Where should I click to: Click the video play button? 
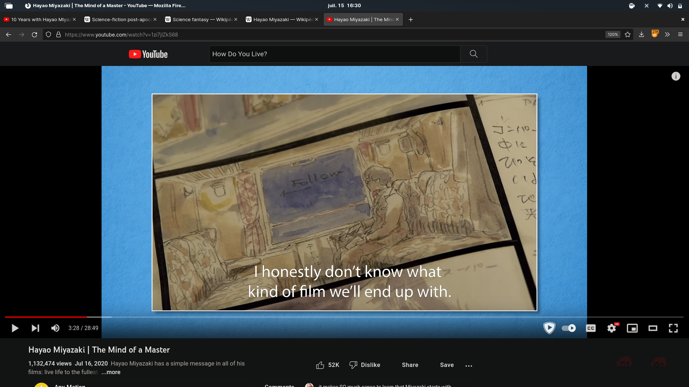click(15, 328)
